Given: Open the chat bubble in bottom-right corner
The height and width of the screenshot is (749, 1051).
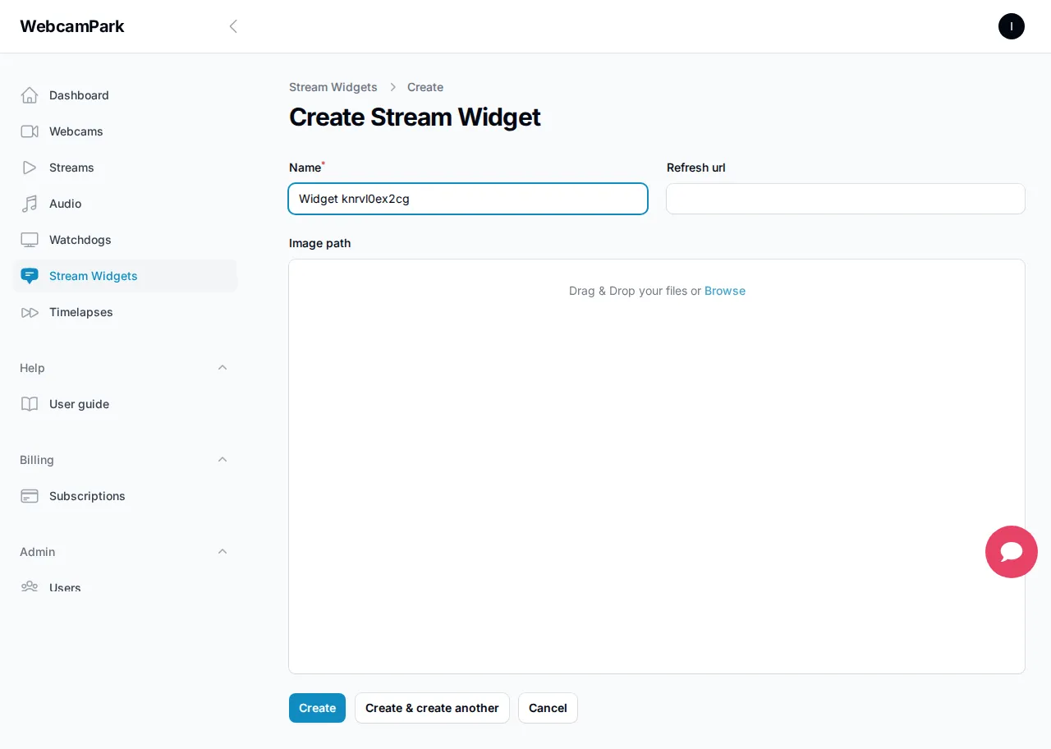Looking at the screenshot, I should (1012, 552).
